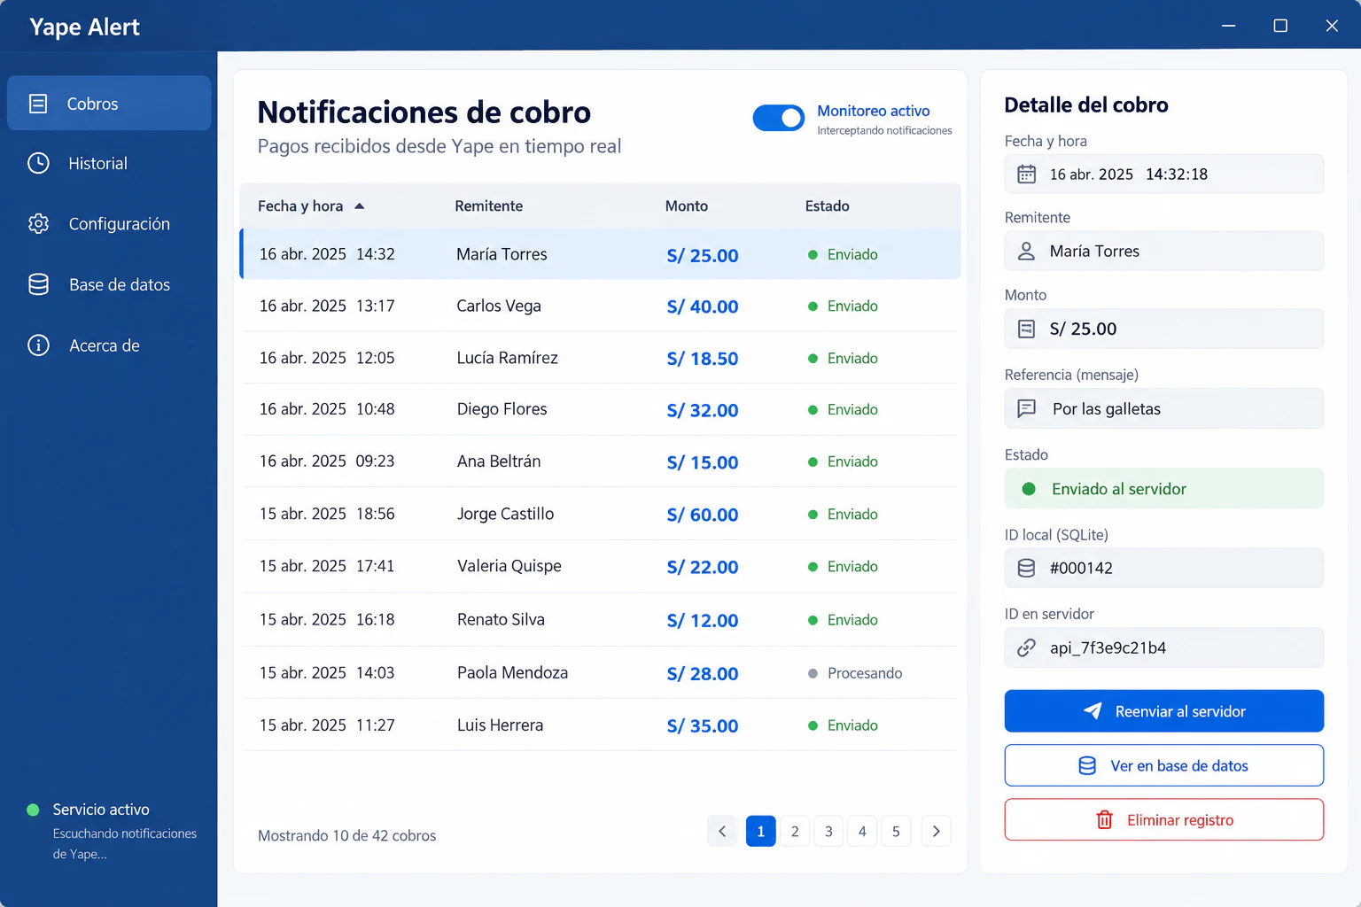Screen dimensions: 1361x907
Task: Open the Historial section
Action: tap(109, 163)
